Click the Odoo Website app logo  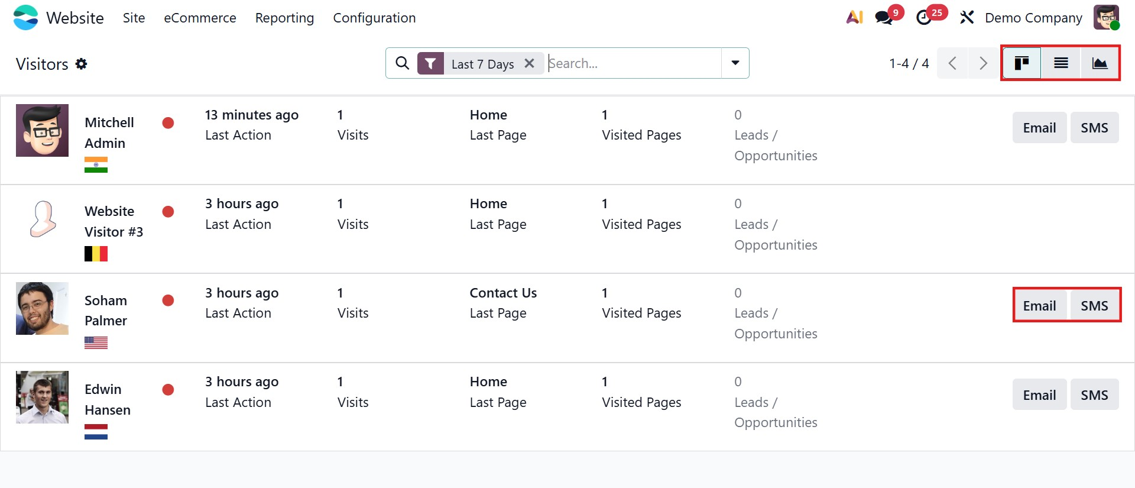click(x=25, y=18)
